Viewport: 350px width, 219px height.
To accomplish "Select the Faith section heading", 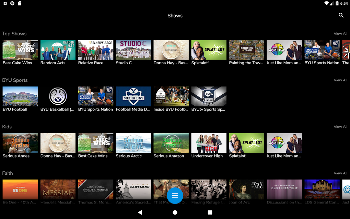I will [x=7, y=173].
